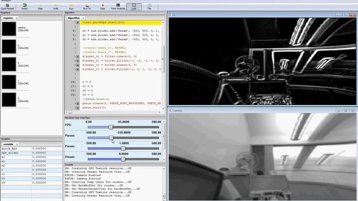
Task: Select the quick_fps variable row
Action: pyautogui.click(x=31, y=149)
